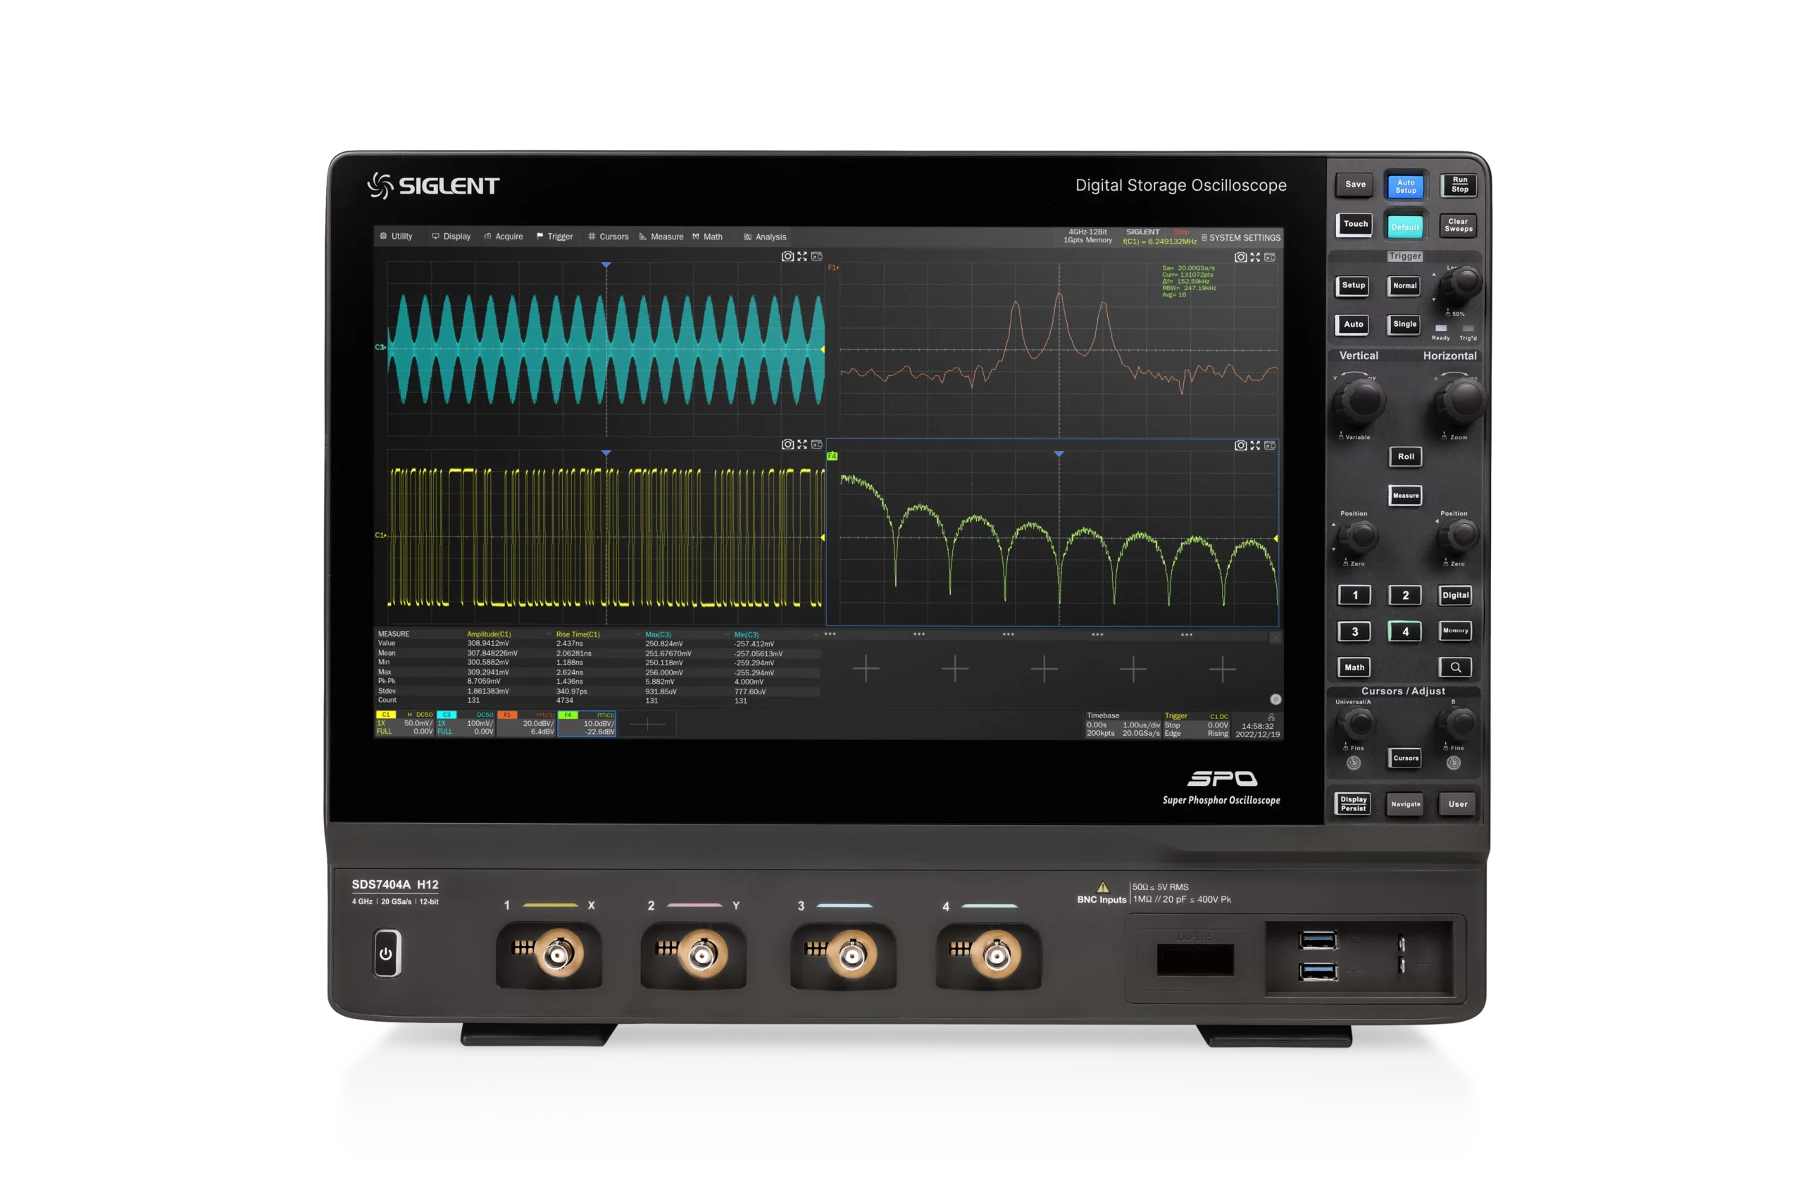The height and width of the screenshot is (1202, 1803).
Task: Add a new trace with the plus box
Action: pyautogui.click(x=648, y=723)
